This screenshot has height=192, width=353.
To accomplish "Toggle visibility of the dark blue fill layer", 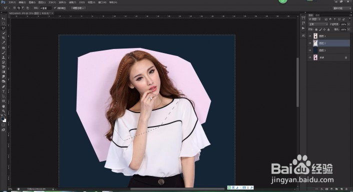I will pos(310,50).
